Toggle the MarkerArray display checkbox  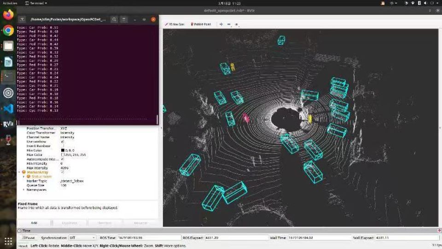click(63, 172)
